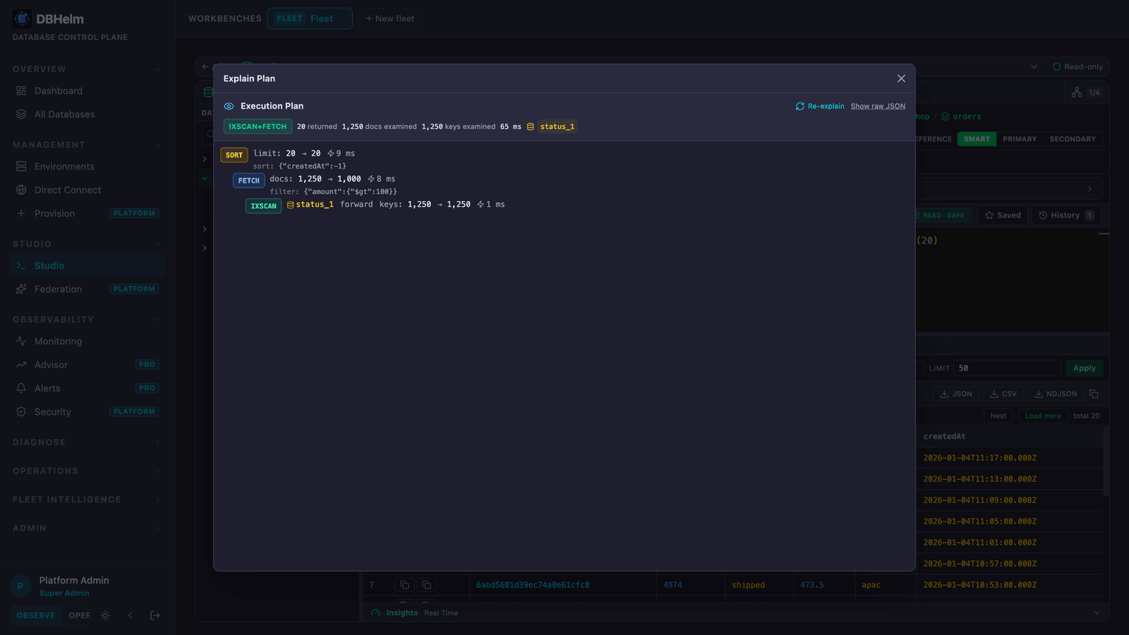Click the logout icon
This screenshot has height=635, width=1129.
[155, 615]
